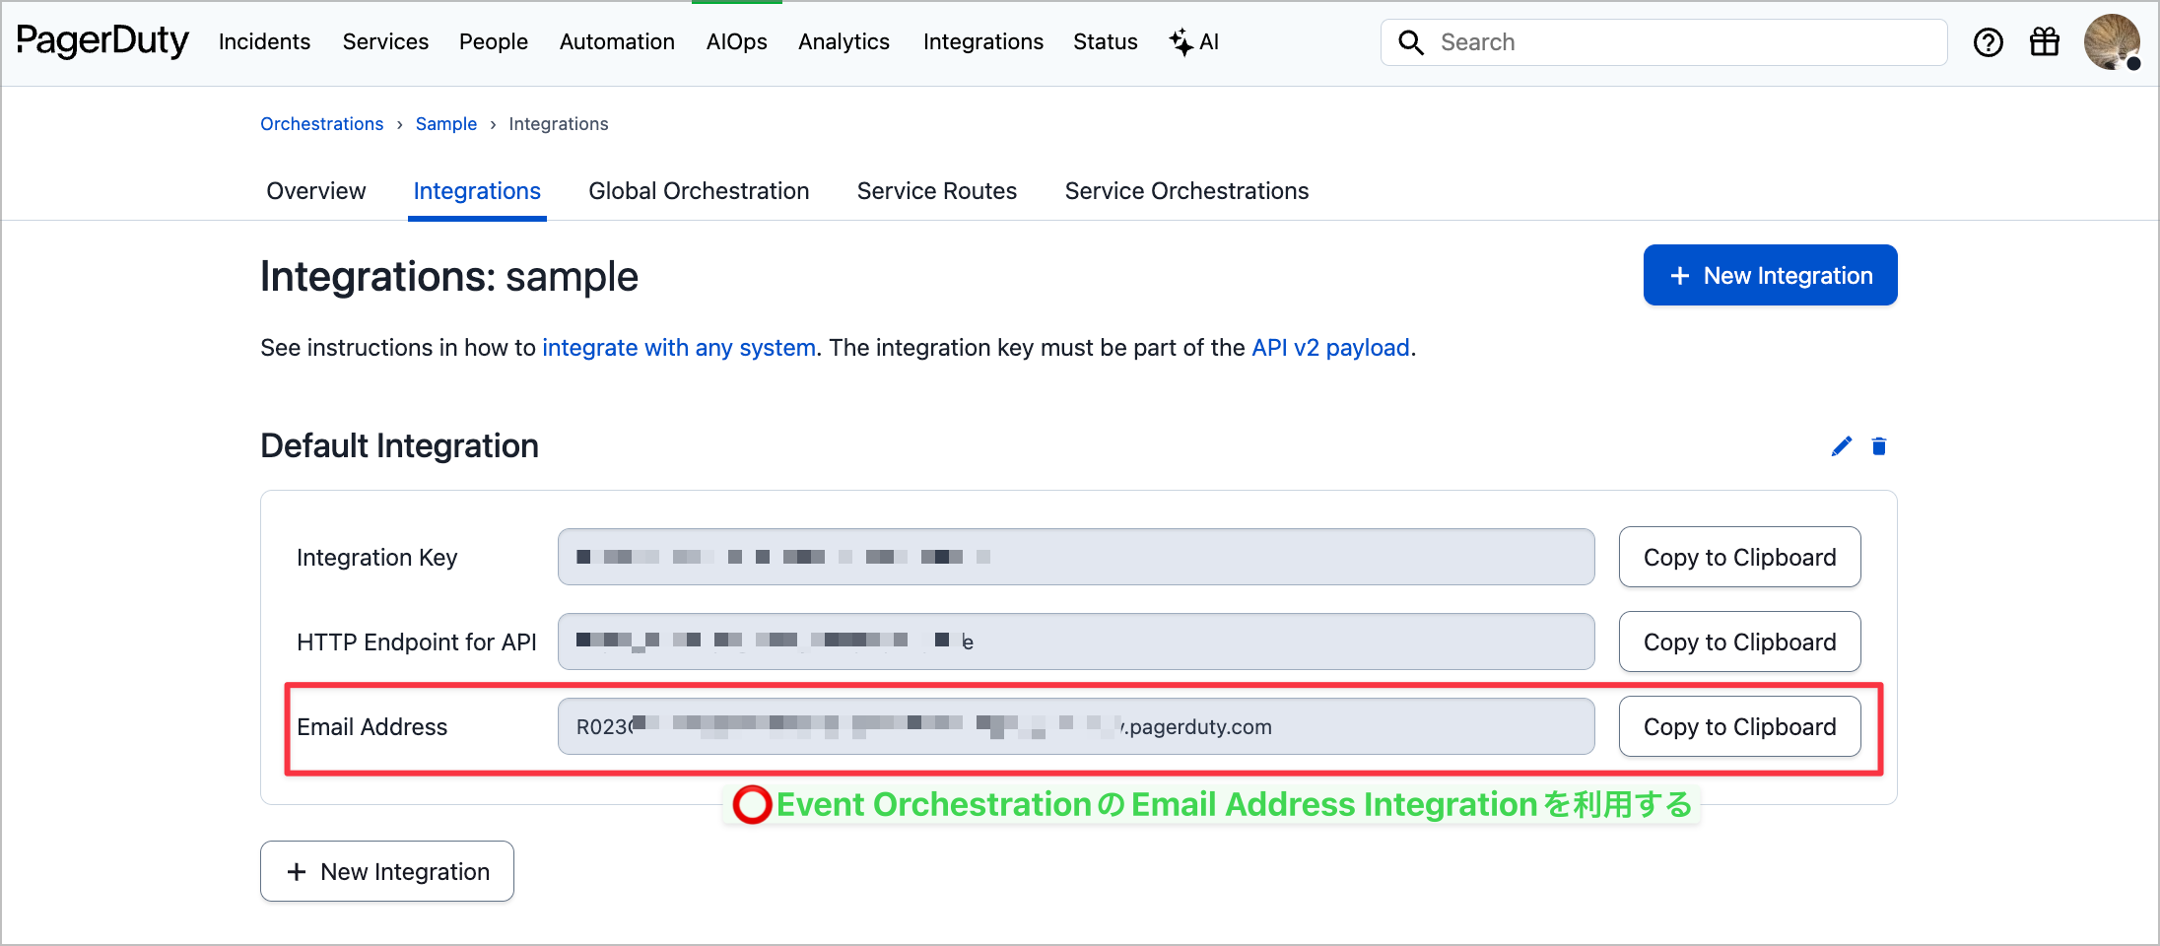Follow the 'integrate with any system' link
Screen dimensions: 2160x946
pos(679,348)
